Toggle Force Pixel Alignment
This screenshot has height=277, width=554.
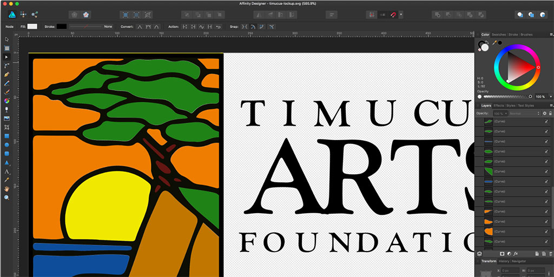(x=371, y=15)
